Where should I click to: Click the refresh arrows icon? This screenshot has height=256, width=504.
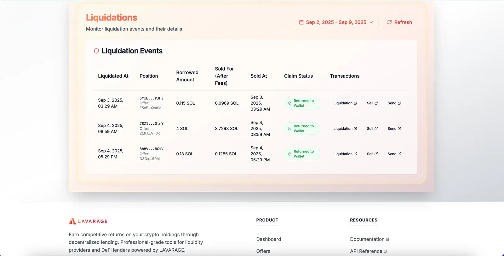click(x=390, y=22)
